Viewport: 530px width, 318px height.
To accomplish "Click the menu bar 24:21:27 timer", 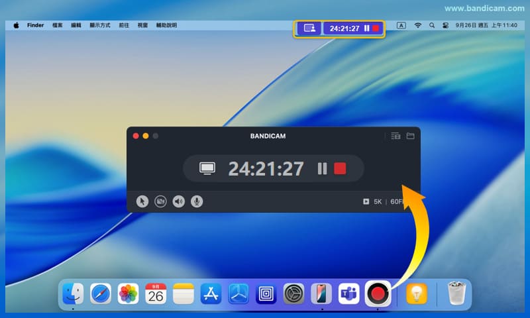I will click(344, 28).
